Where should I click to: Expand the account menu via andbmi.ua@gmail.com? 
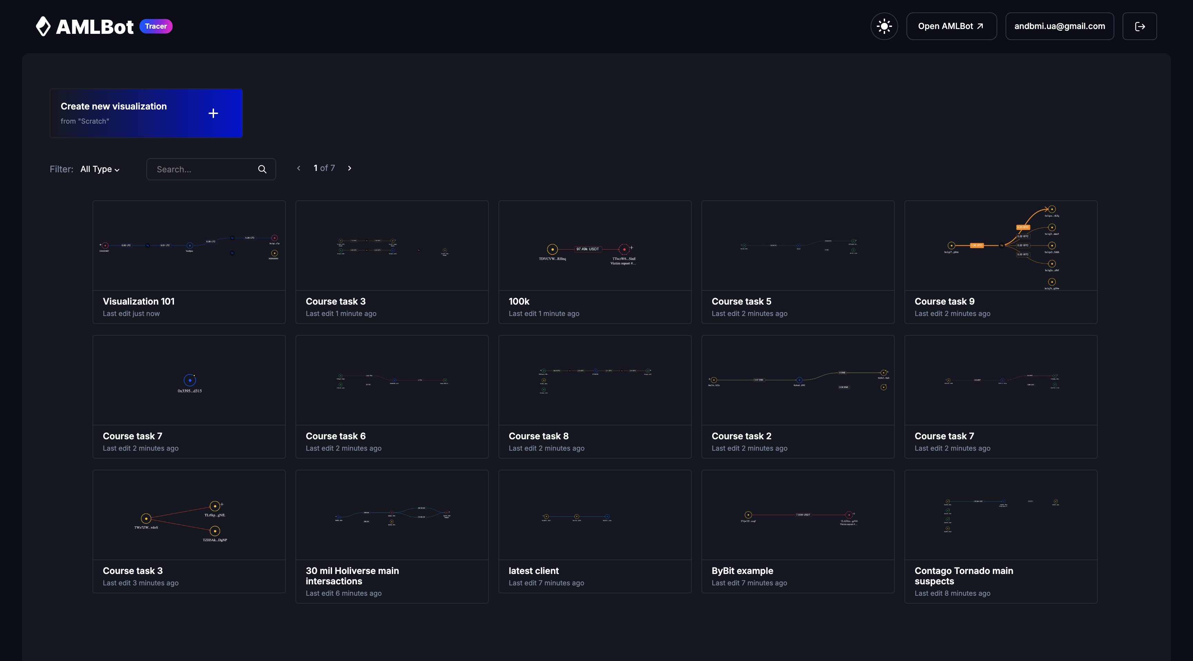tap(1059, 26)
